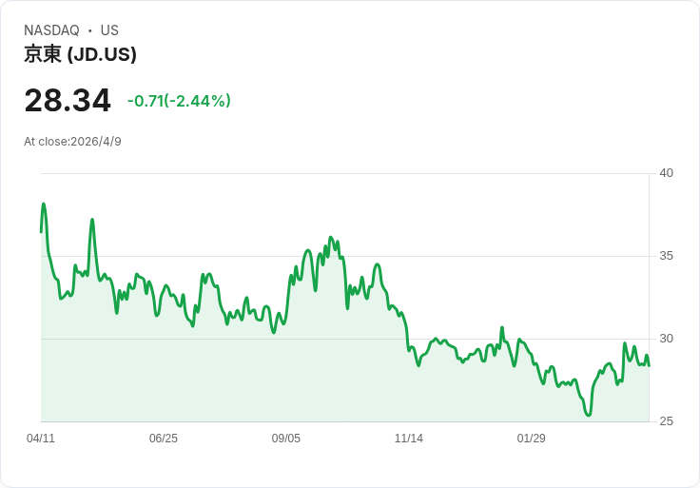Click the rightmost end of the price line
The width and height of the screenshot is (700, 488).
click(649, 365)
